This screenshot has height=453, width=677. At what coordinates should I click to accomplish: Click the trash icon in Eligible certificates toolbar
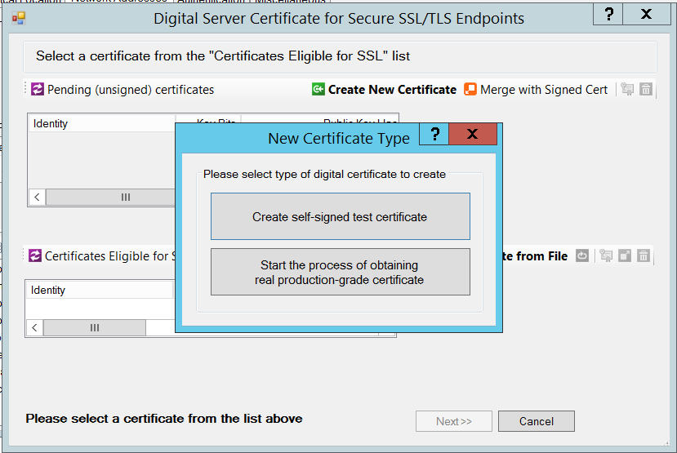click(x=644, y=255)
